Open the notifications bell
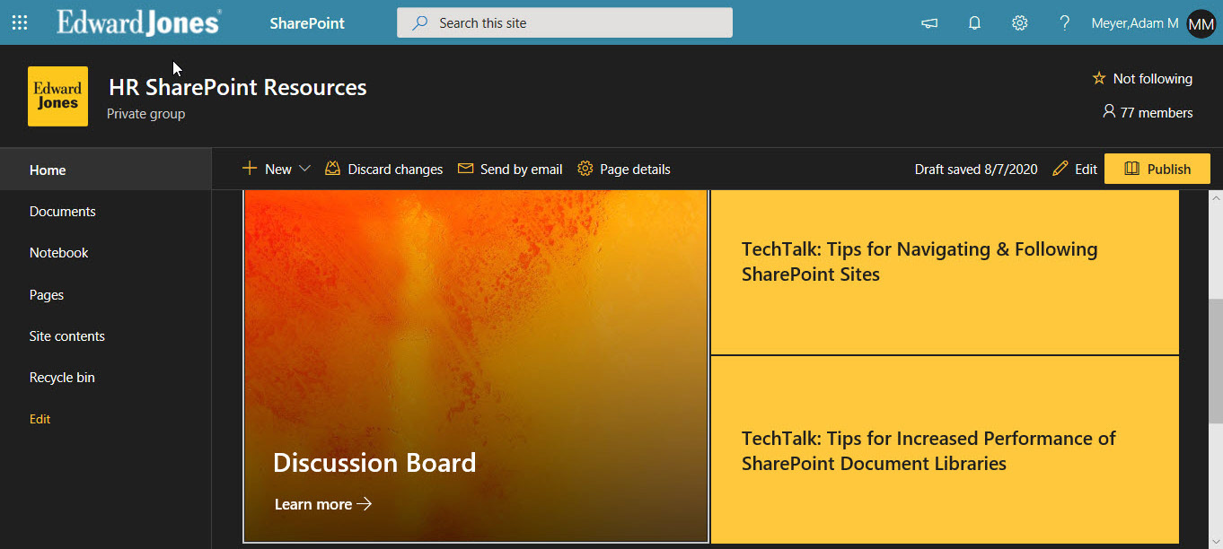The image size is (1223, 549). click(x=974, y=23)
